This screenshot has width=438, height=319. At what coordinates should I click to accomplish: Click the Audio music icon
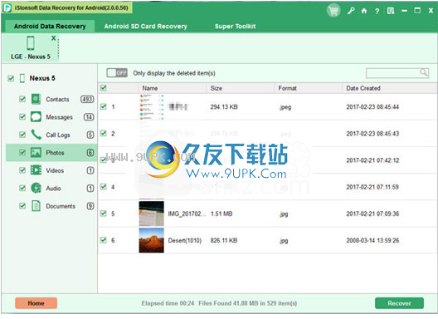point(36,188)
